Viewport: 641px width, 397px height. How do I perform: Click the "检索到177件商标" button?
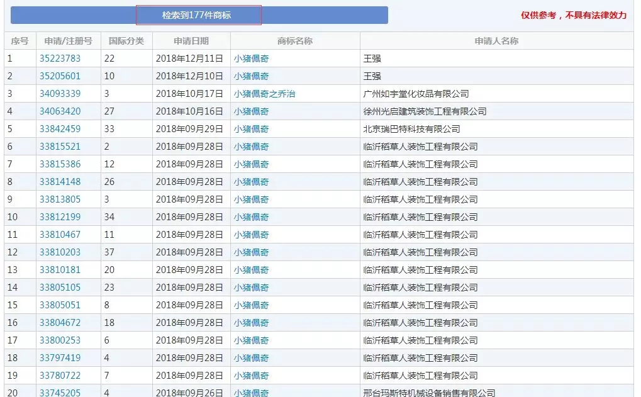[x=198, y=14]
